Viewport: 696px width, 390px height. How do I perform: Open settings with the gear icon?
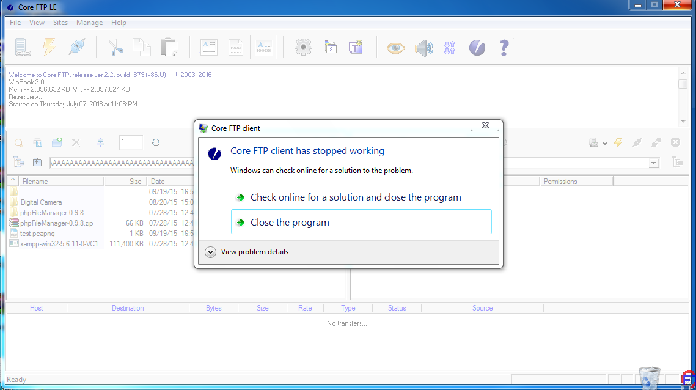303,48
